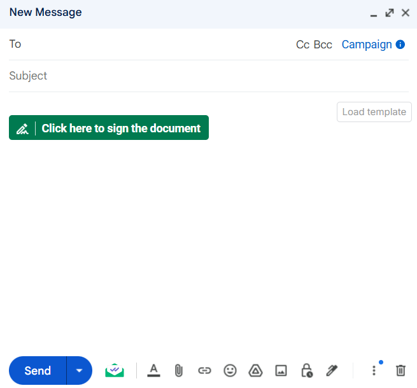The image size is (417, 388).
Task: Toggle confidential mode lock icon
Action: tap(307, 370)
